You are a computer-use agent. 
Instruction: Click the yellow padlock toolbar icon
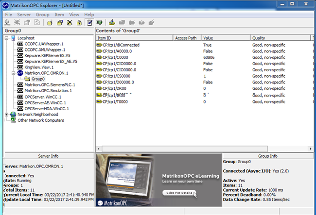[79, 22]
